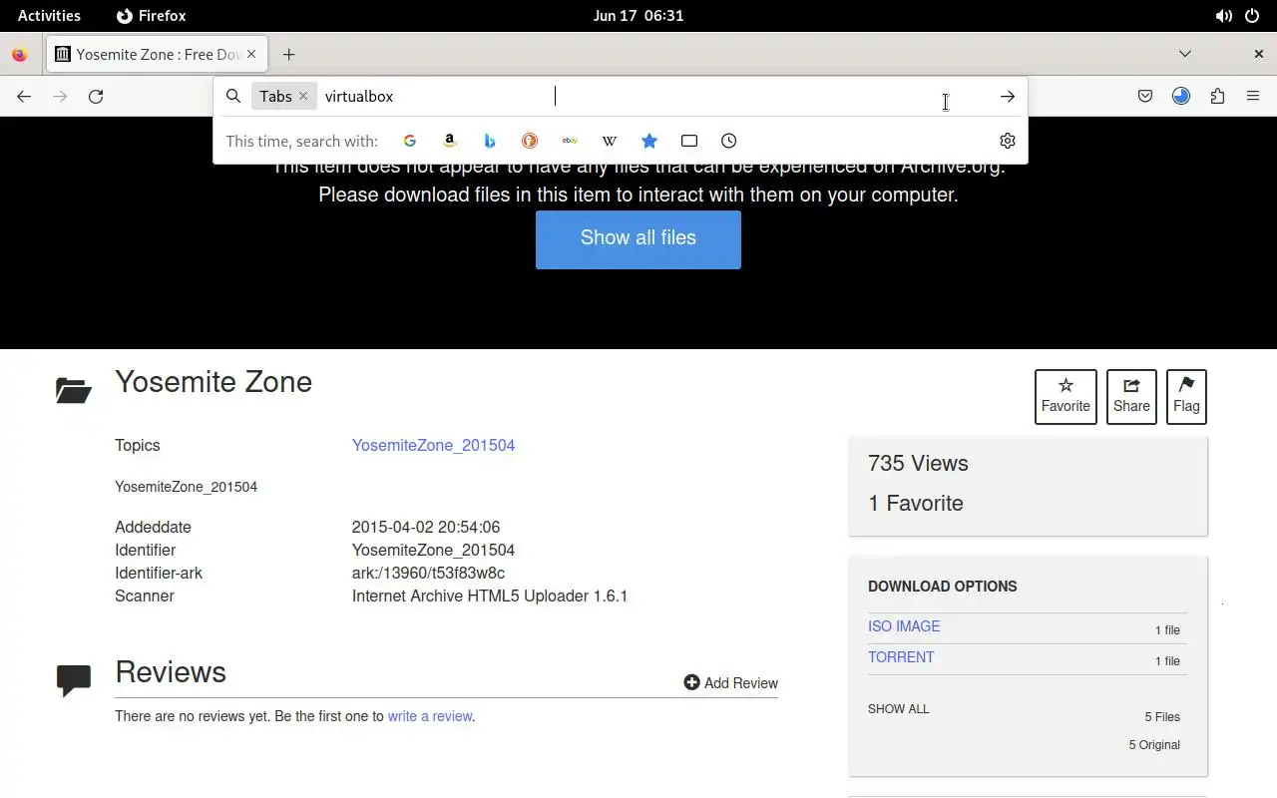Click the folder icon beside Yosemite Zone
Screen dimensions: 1277x798
click(74, 390)
